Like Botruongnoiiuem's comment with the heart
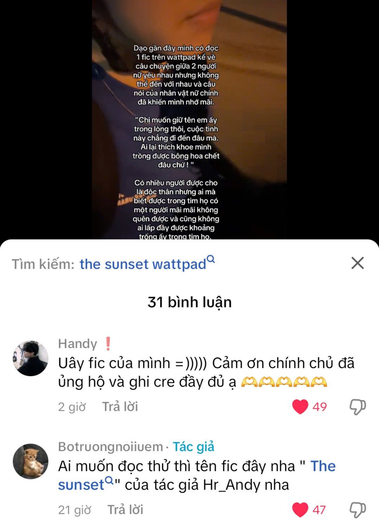The height and width of the screenshot is (525, 379). 300,510
